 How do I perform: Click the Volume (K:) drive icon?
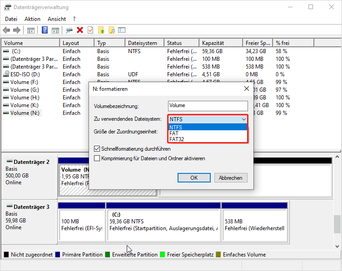6,105
